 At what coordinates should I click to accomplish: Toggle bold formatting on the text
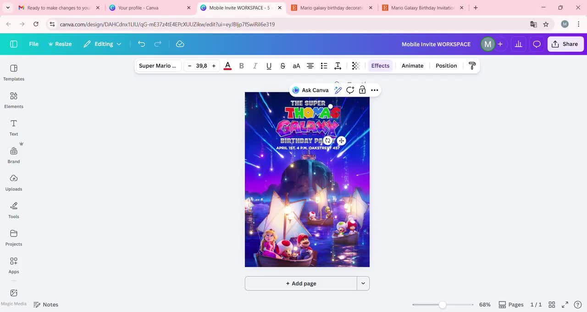241,66
